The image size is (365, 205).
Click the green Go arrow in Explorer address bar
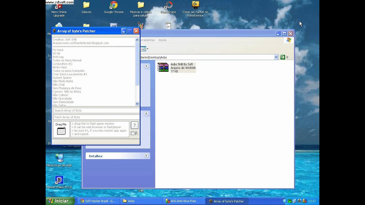coord(283,57)
